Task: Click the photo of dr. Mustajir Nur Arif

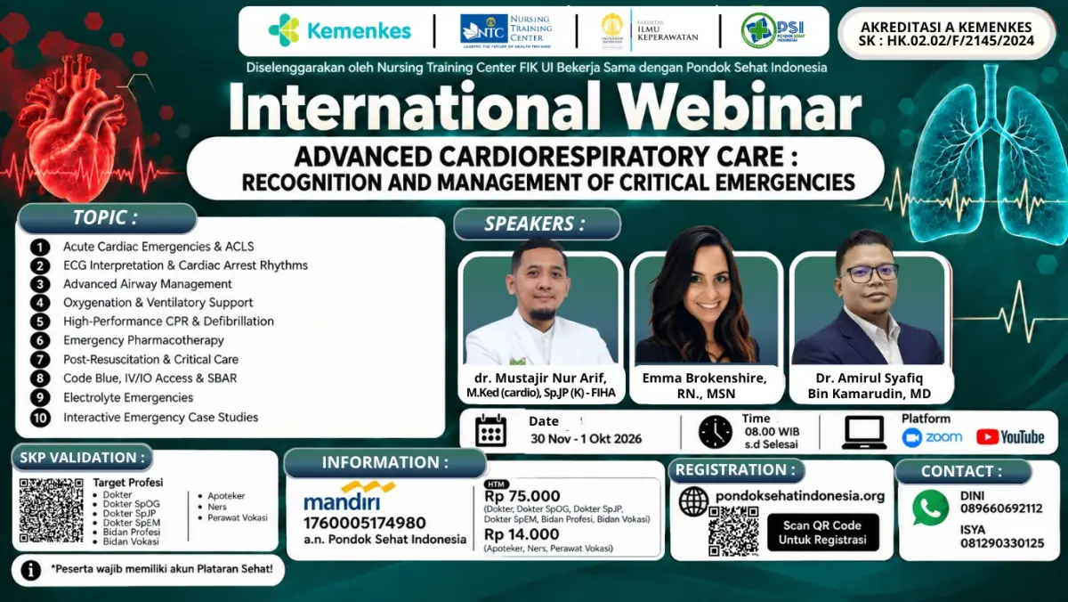Action: pyautogui.click(x=540, y=304)
